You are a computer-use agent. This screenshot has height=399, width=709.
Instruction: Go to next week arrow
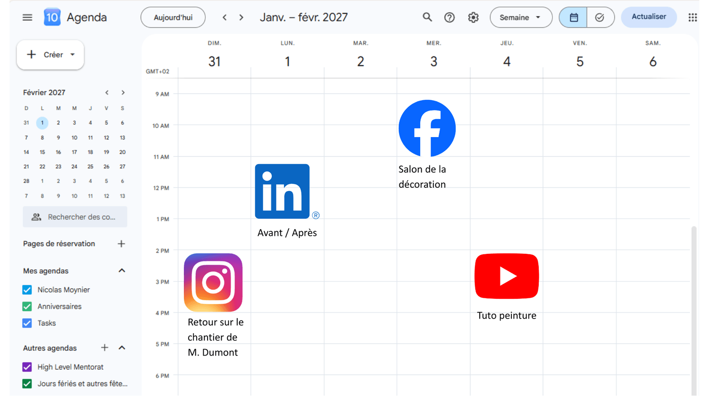(242, 17)
